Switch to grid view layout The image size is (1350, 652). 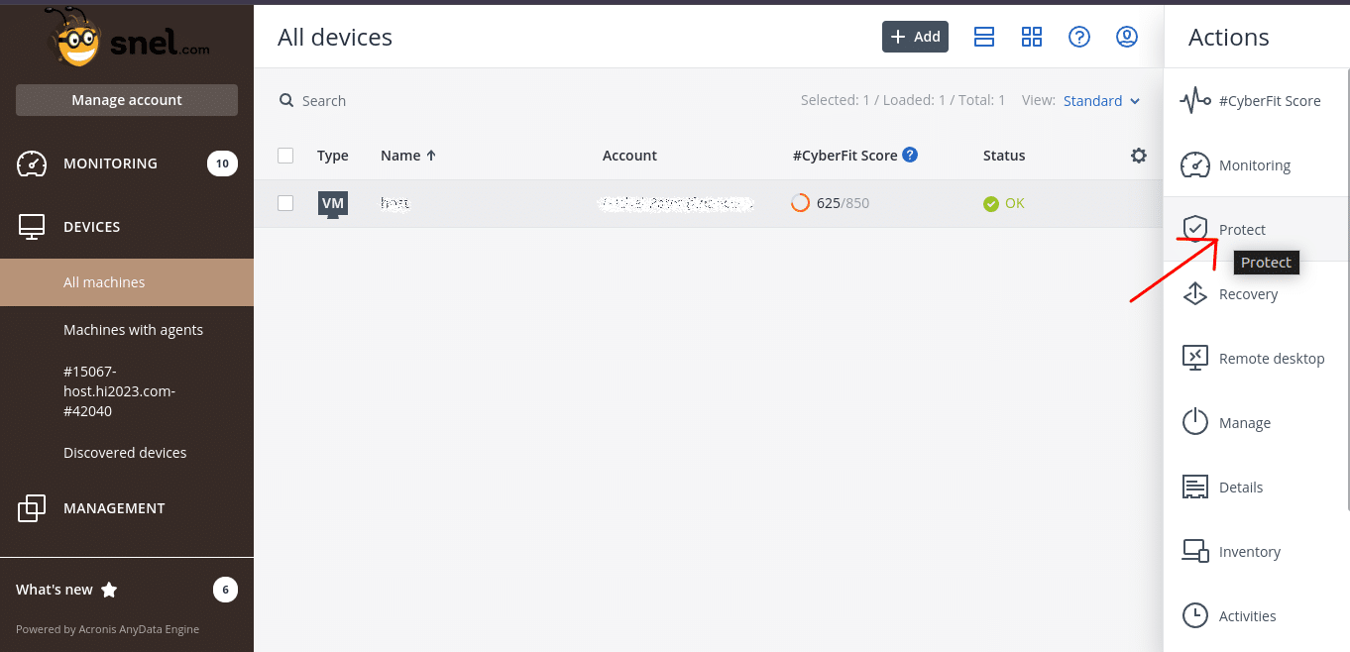pos(1032,37)
